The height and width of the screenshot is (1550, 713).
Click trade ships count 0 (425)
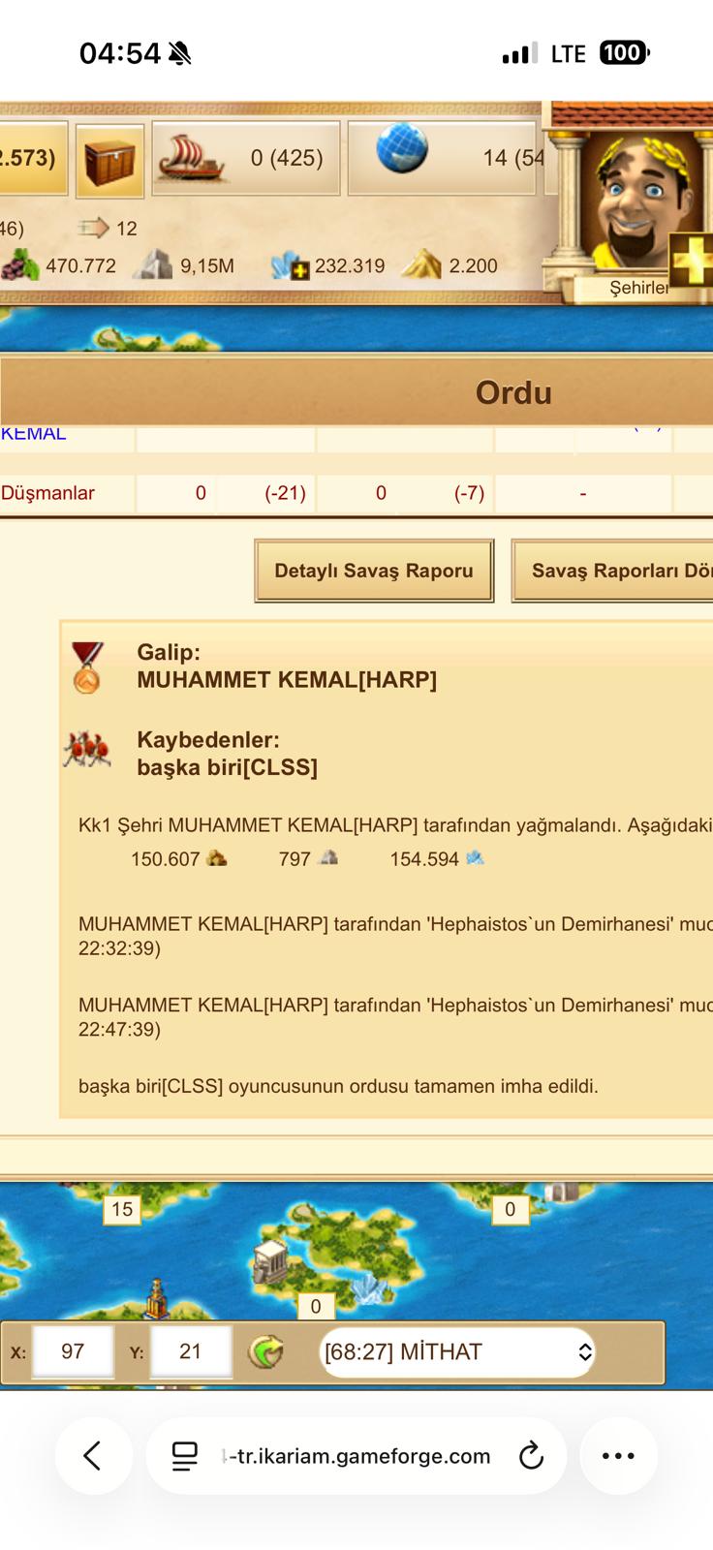click(x=287, y=158)
